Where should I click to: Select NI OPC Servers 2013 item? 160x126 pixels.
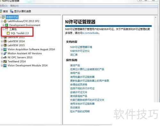[20, 57]
